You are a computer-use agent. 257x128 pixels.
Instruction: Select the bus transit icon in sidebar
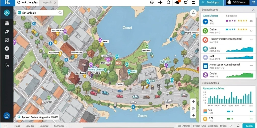pyautogui.click(x=7, y=23)
